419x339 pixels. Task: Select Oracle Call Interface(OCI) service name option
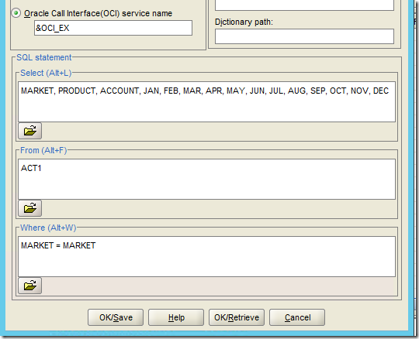point(16,13)
